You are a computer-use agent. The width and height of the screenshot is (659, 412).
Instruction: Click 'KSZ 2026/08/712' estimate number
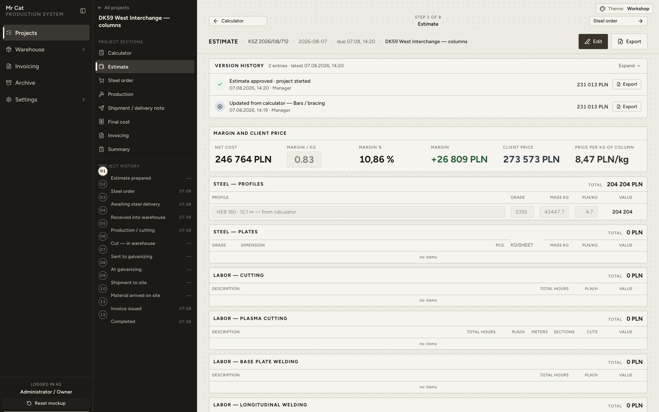(268, 42)
